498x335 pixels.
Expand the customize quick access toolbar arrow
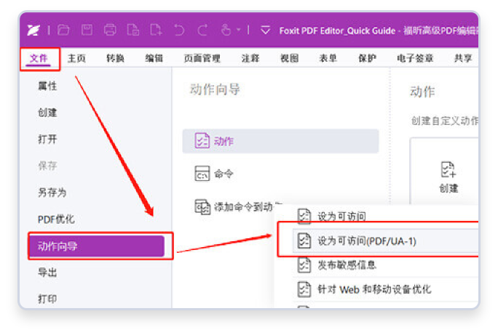265,31
